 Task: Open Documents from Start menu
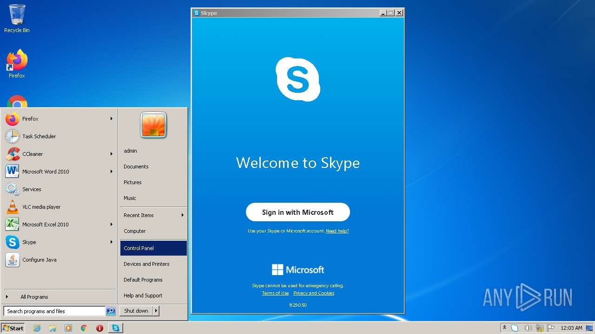(x=153, y=167)
